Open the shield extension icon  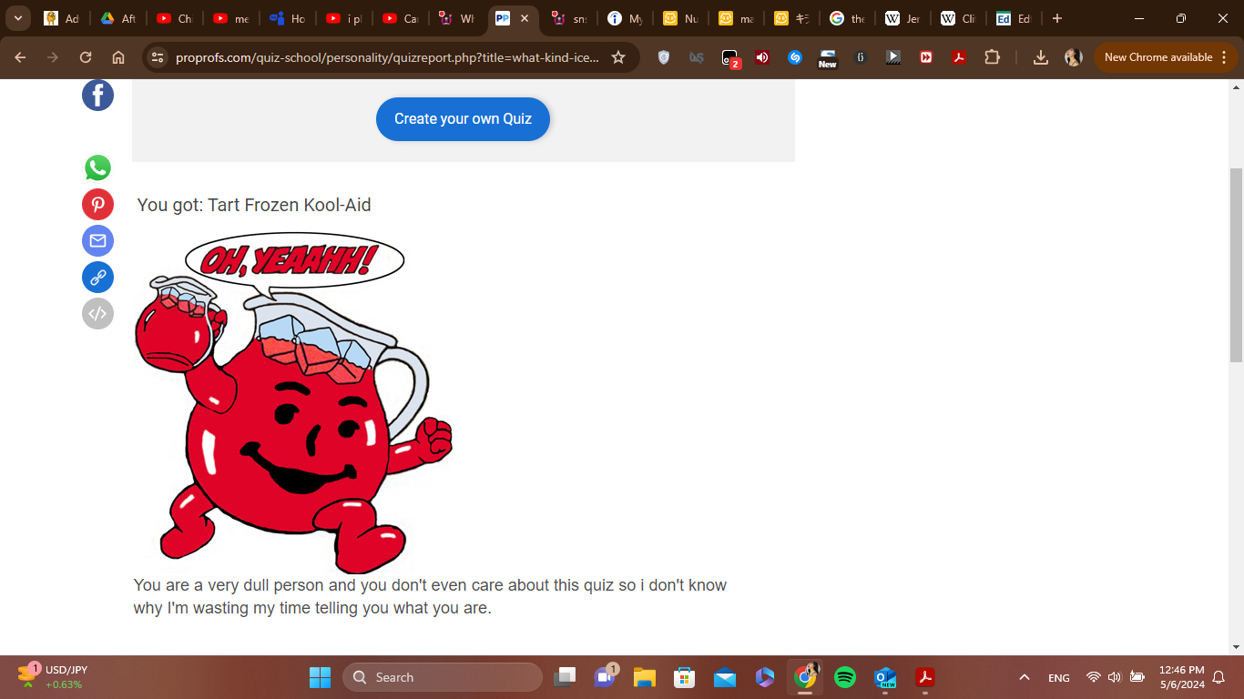click(664, 57)
